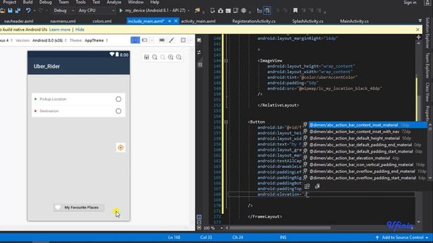Image resolution: width=433 pixels, height=243 pixels.
Task: Open the Debug configuration dropdown
Action: pos(64,11)
